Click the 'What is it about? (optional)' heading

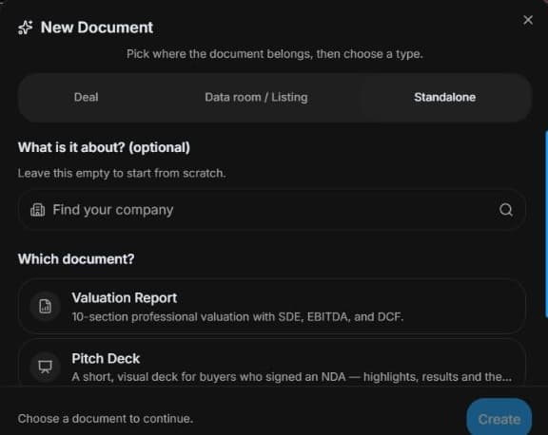pos(104,147)
